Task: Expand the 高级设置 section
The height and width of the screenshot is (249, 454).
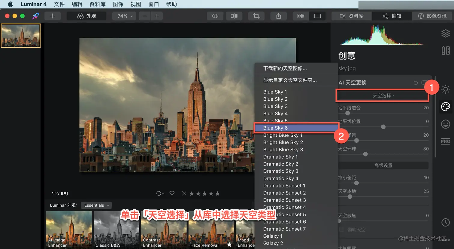Action: pos(383,165)
